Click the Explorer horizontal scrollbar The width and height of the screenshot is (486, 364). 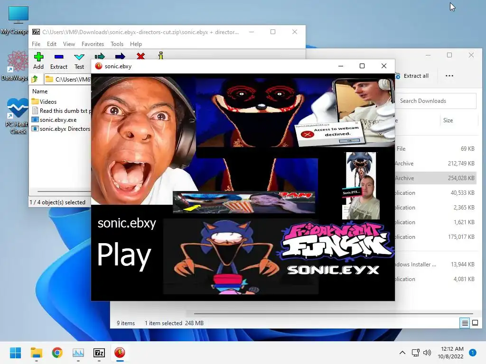333,314
